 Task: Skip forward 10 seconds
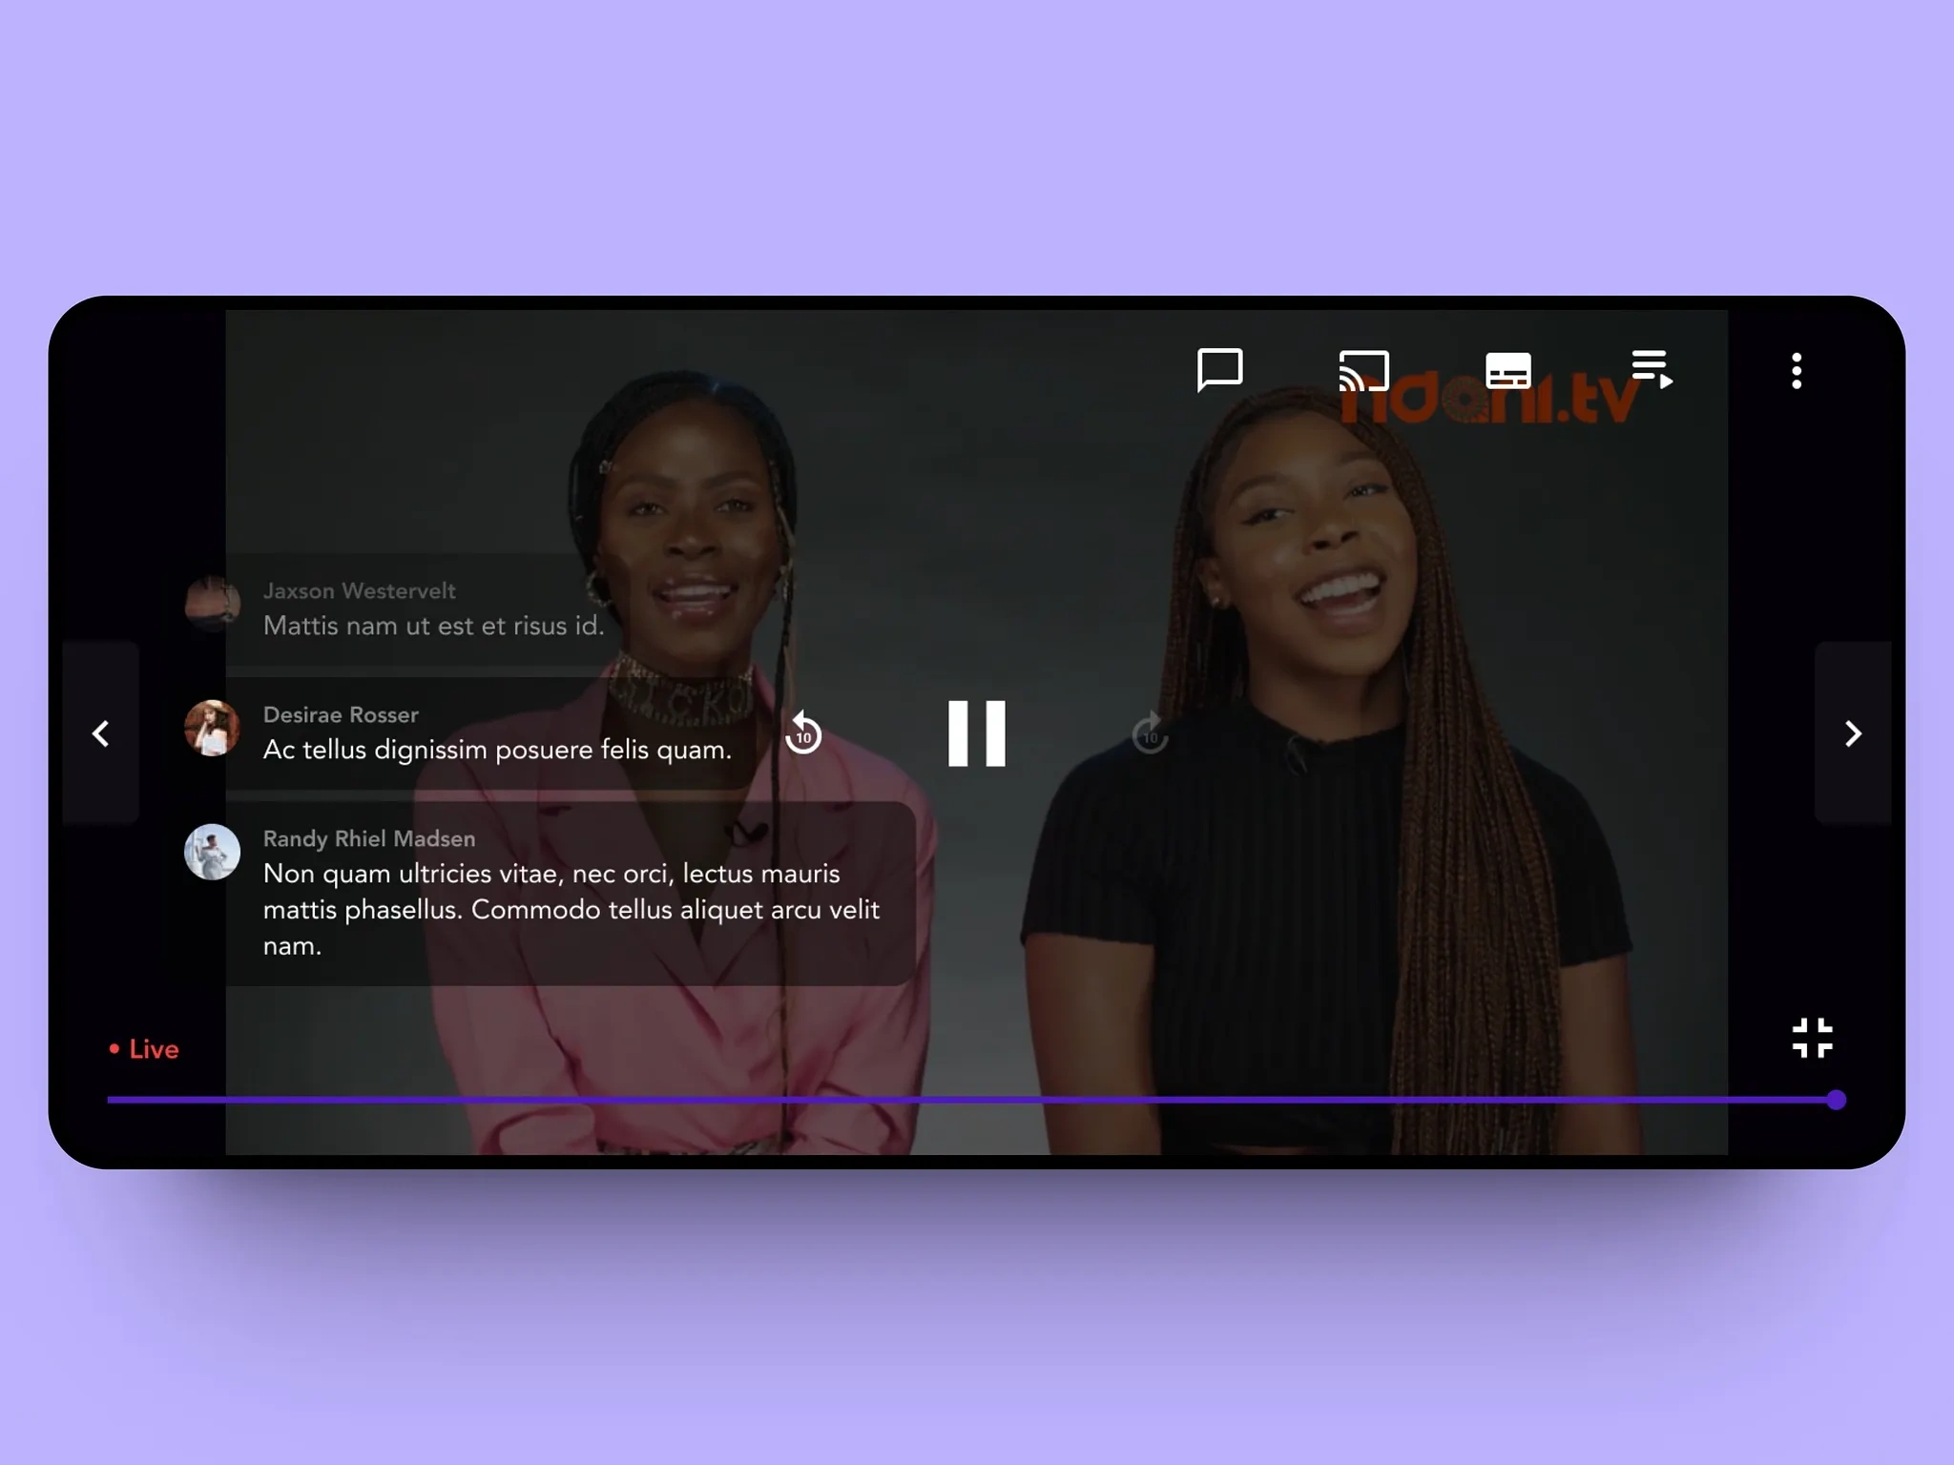click(x=1150, y=733)
